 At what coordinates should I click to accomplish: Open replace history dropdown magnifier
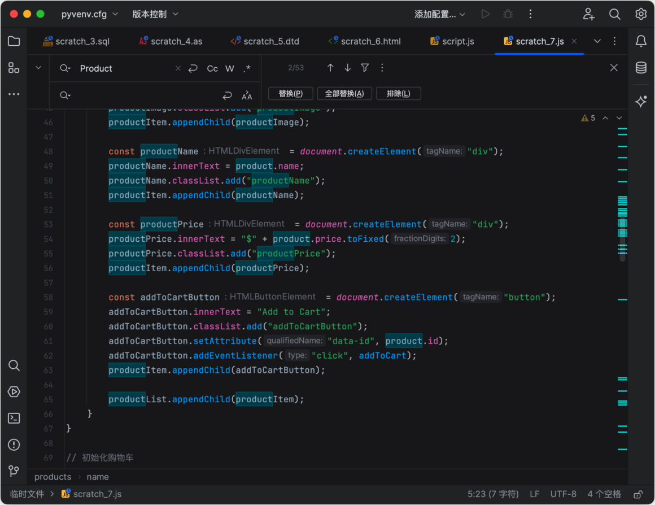tap(65, 95)
